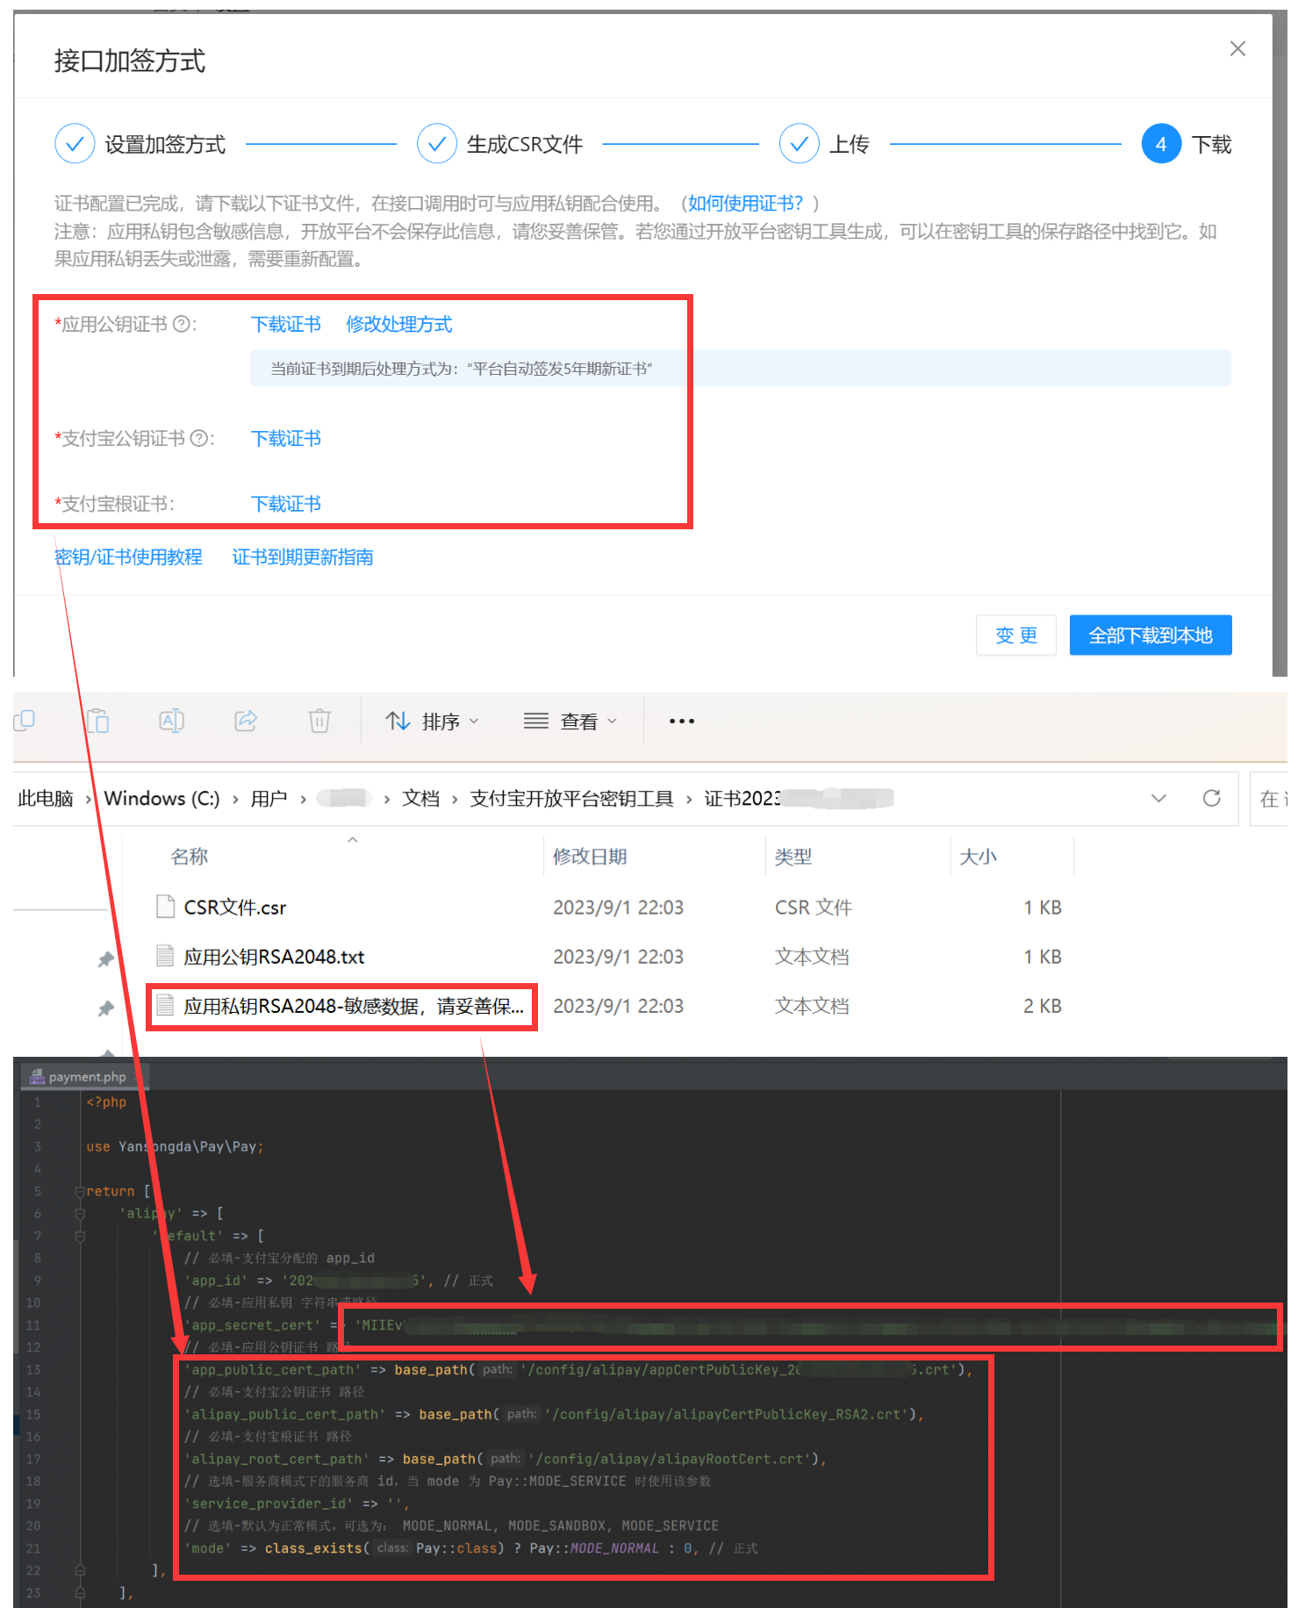Click the Delete trash icon in Explorer

[x=319, y=721]
